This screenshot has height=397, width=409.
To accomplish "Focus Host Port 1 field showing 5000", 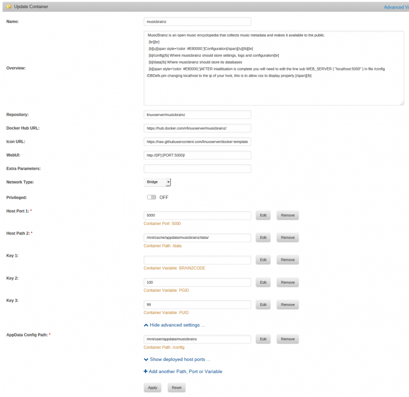I will 197,215.
